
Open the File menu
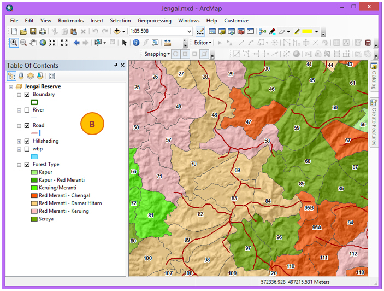[x=14, y=21]
